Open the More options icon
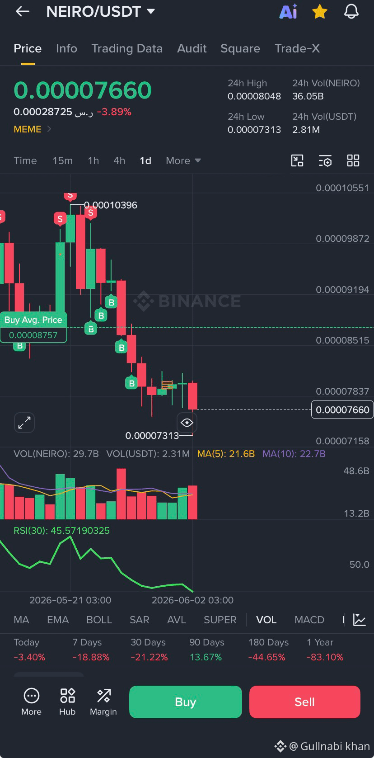Screen dimensions: 374x758 click(x=31, y=702)
